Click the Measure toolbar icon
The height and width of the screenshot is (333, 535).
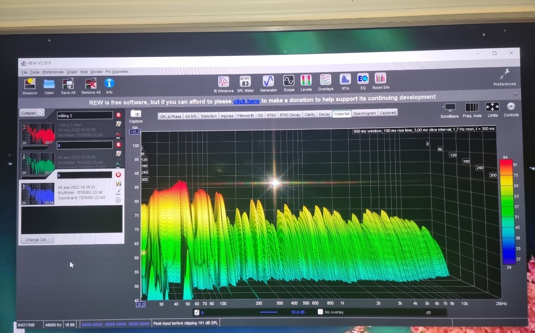(30, 84)
